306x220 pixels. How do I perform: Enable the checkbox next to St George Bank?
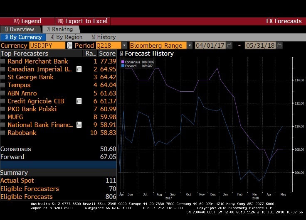(3, 77)
